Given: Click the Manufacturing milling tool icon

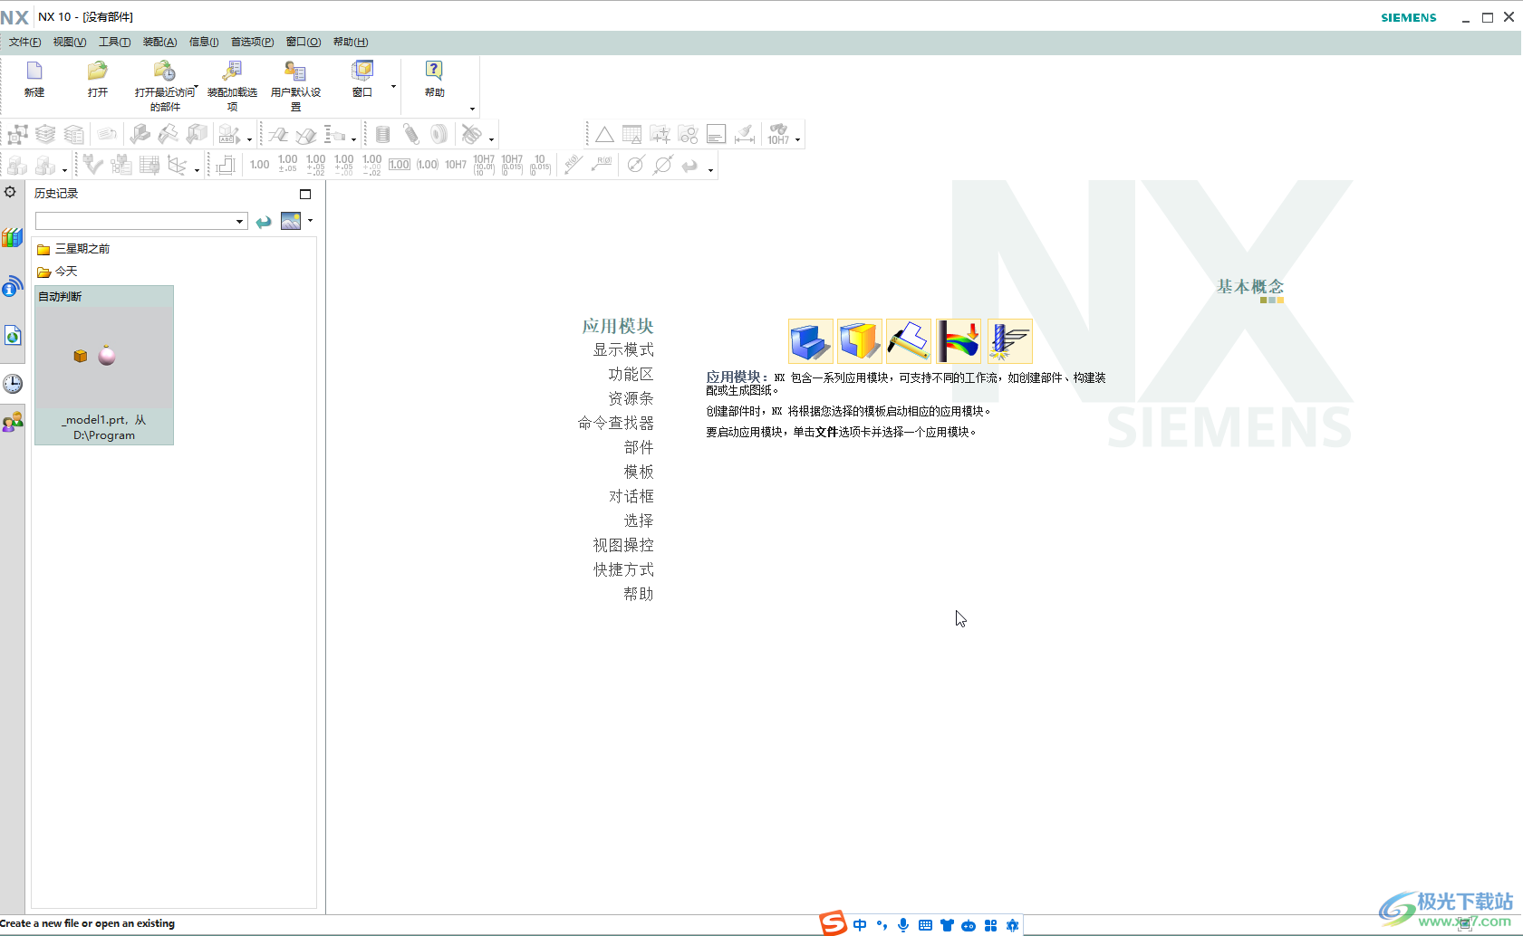Looking at the screenshot, I should pyautogui.click(x=1009, y=341).
